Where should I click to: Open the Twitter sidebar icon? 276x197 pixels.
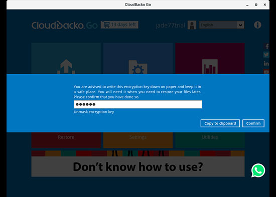pyautogui.click(x=266, y=55)
